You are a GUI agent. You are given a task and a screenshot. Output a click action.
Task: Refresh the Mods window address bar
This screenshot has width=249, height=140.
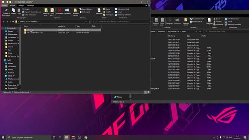(x=200, y=31)
